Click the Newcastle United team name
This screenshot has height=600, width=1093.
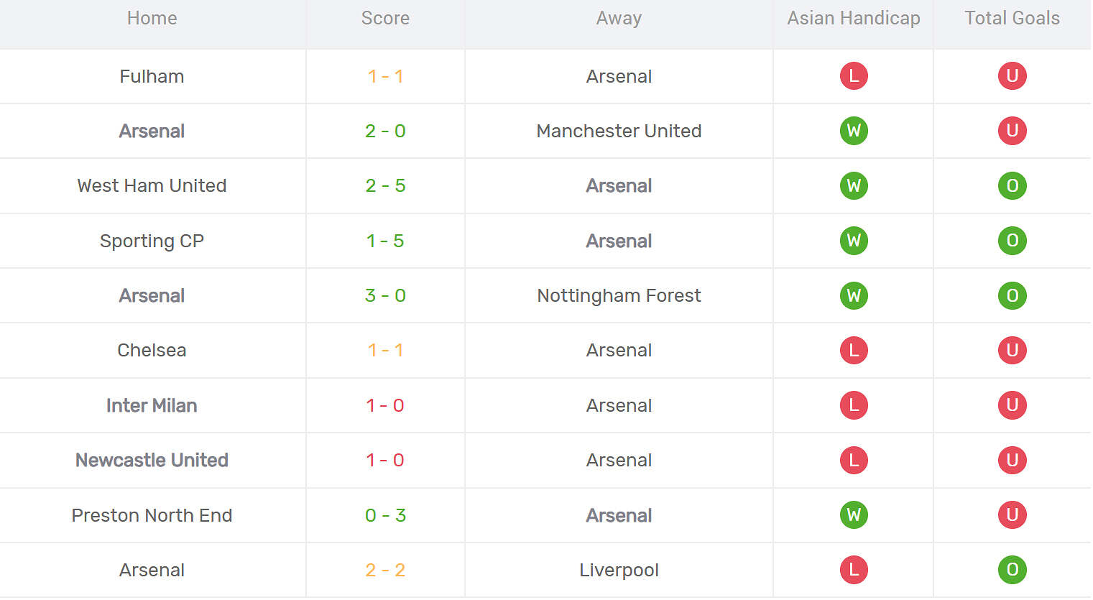152,460
